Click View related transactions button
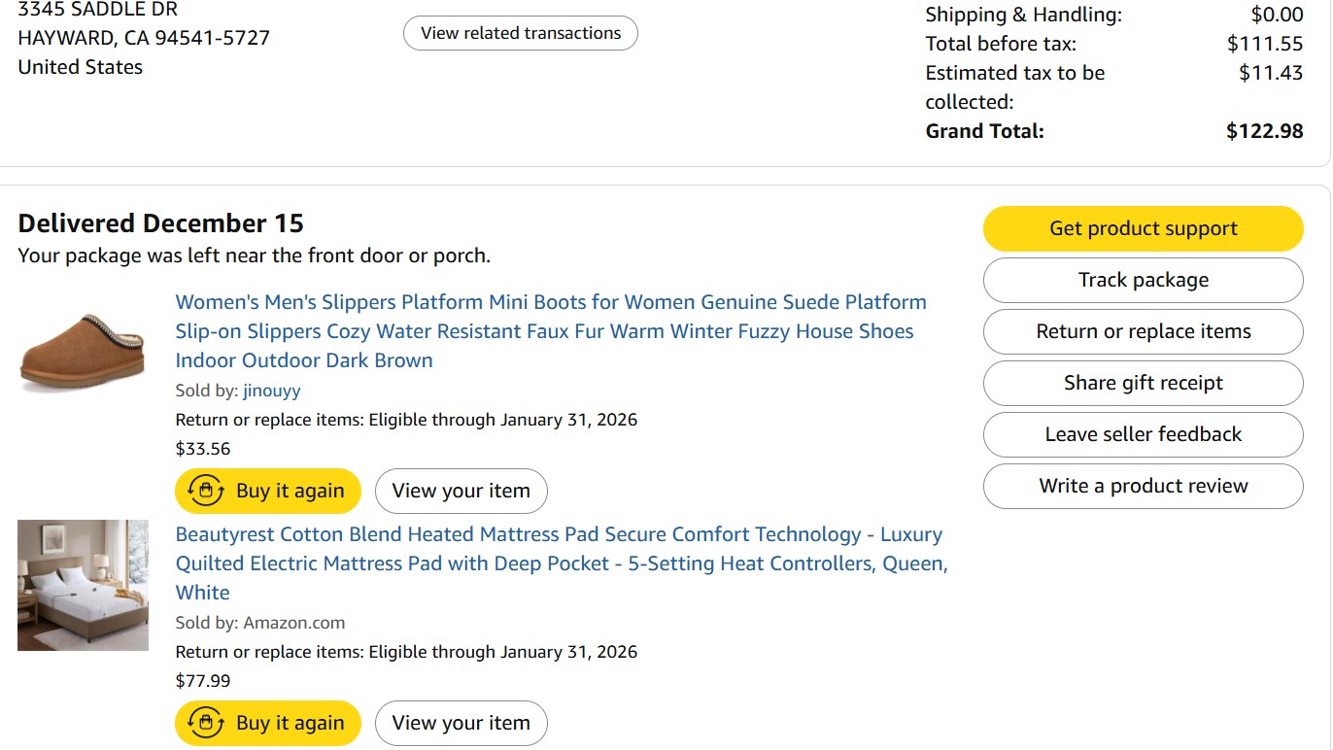 [521, 33]
